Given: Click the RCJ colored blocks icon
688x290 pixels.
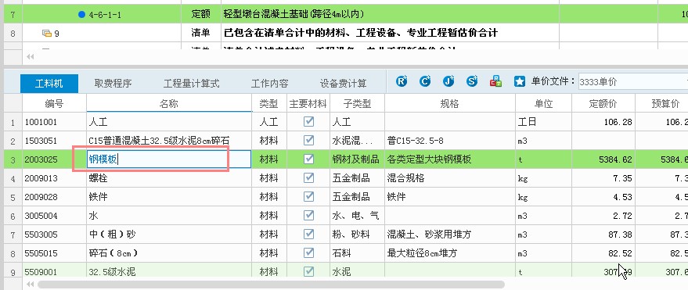Looking at the screenshot, I should point(495,81).
